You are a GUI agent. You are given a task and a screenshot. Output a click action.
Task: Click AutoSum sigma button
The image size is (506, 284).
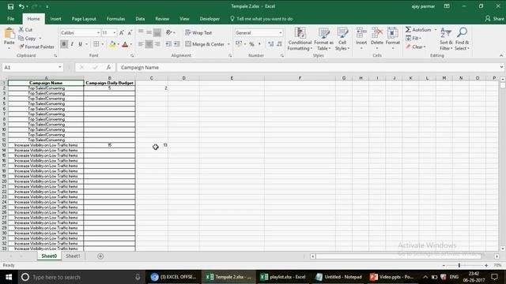pyautogui.click(x=418, y=30)
